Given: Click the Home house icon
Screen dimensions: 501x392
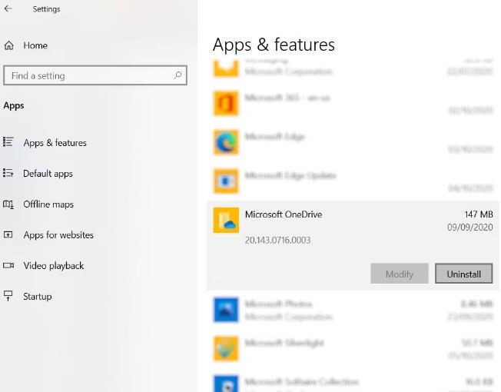Looking at the screenshot, I should point(8,45).
